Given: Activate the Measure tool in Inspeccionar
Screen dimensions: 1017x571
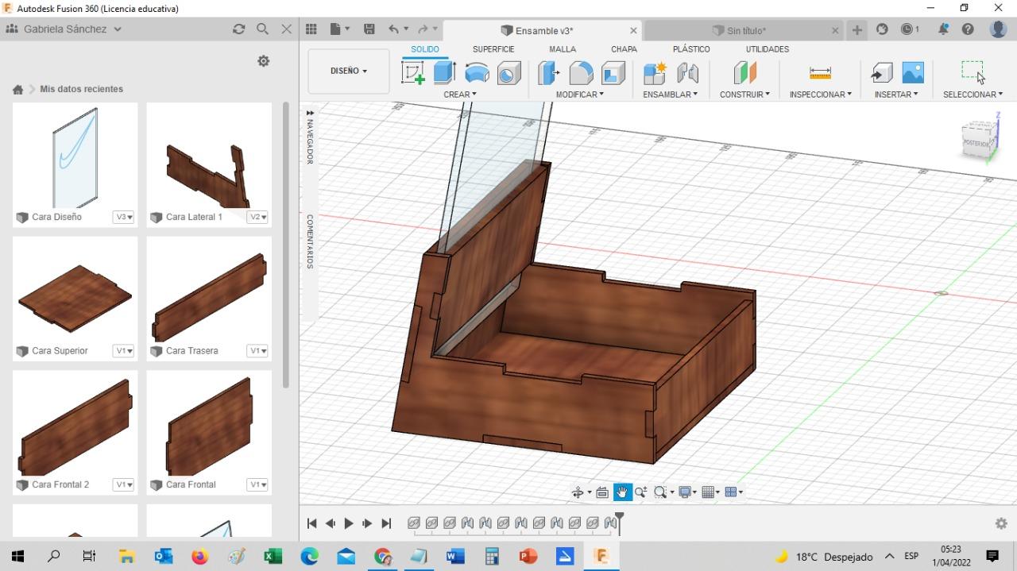Looking at the screenshot, I should [820, 73].
